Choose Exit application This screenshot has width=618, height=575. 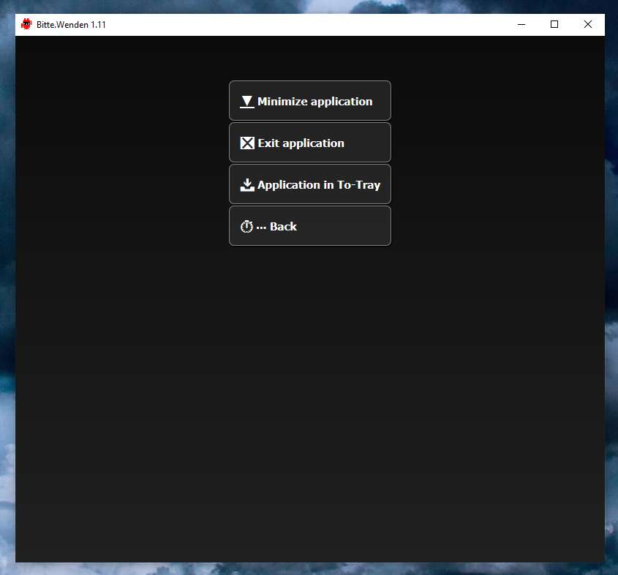[x=310, y=143]
